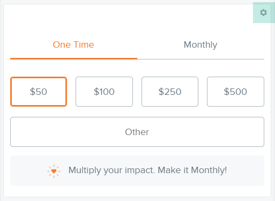Image resolution: width=275 pixels, height=201 pixels.
Task: Select the largest preset amount, $500
Action: click(x=235, y=92)
